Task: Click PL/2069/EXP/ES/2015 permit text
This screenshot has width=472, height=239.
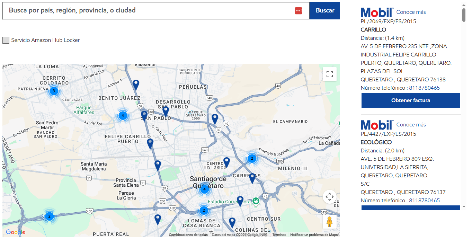Action: pos(389,21)
